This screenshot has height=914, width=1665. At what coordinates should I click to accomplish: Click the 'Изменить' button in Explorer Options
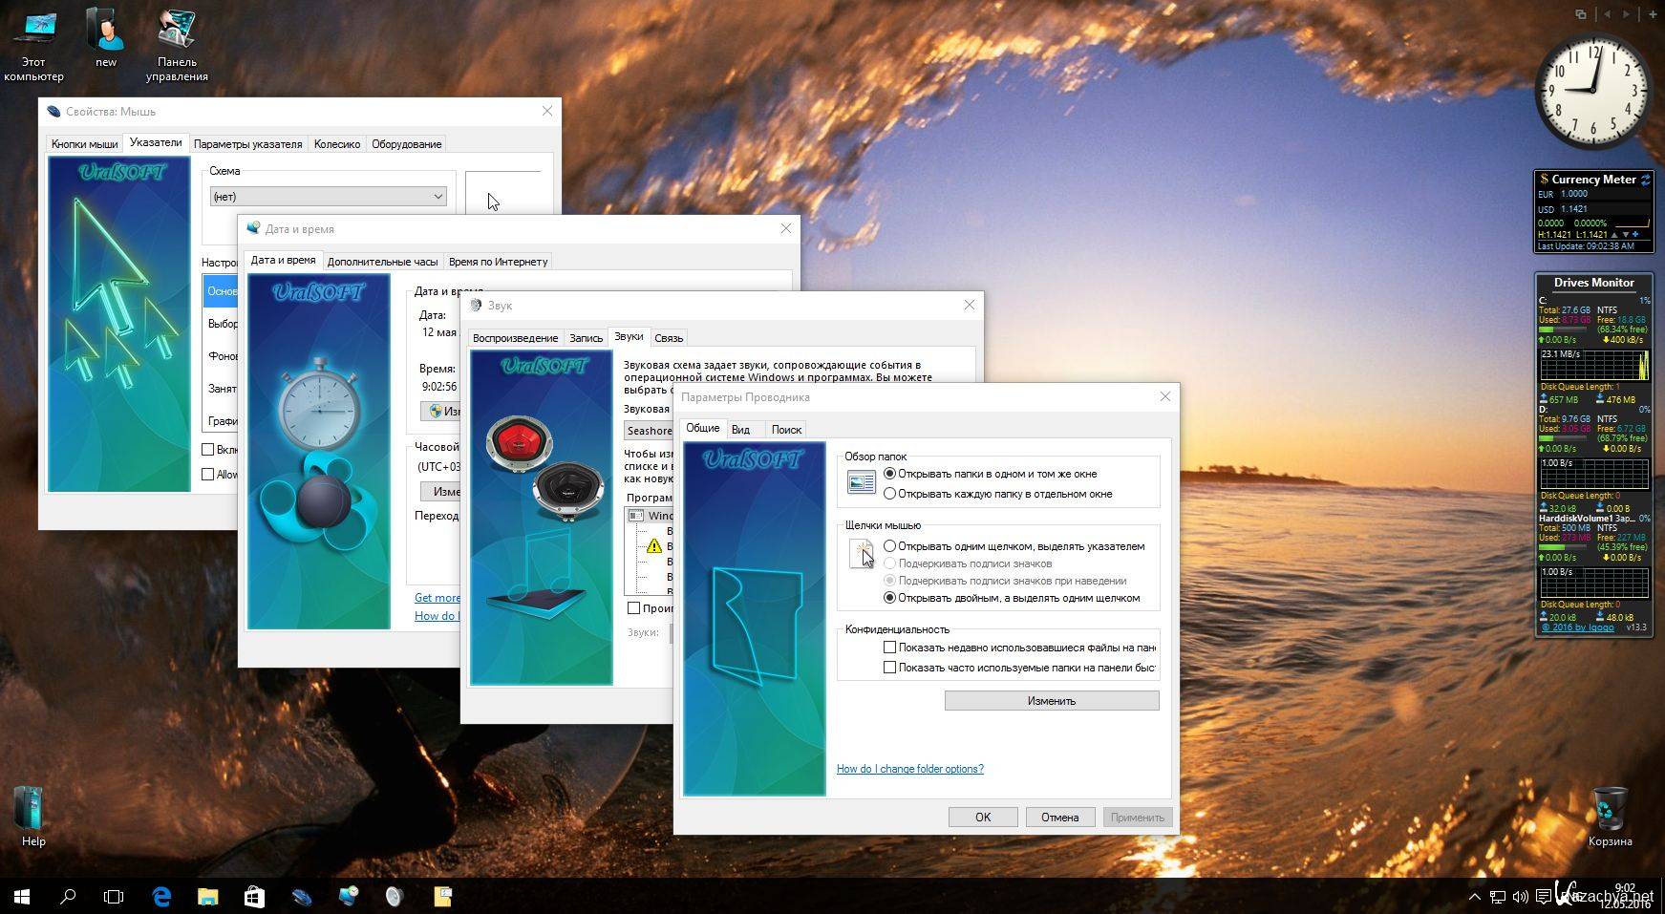tap(1052, 701)
